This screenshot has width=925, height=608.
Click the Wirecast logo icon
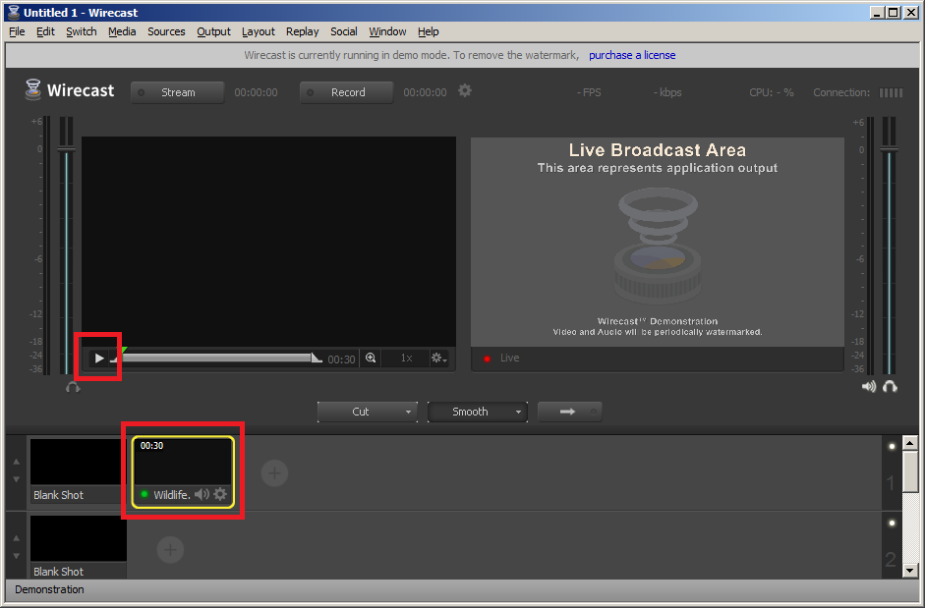(x=33, y=90)
